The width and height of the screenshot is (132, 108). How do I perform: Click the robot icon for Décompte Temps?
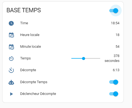coord(11,82)
